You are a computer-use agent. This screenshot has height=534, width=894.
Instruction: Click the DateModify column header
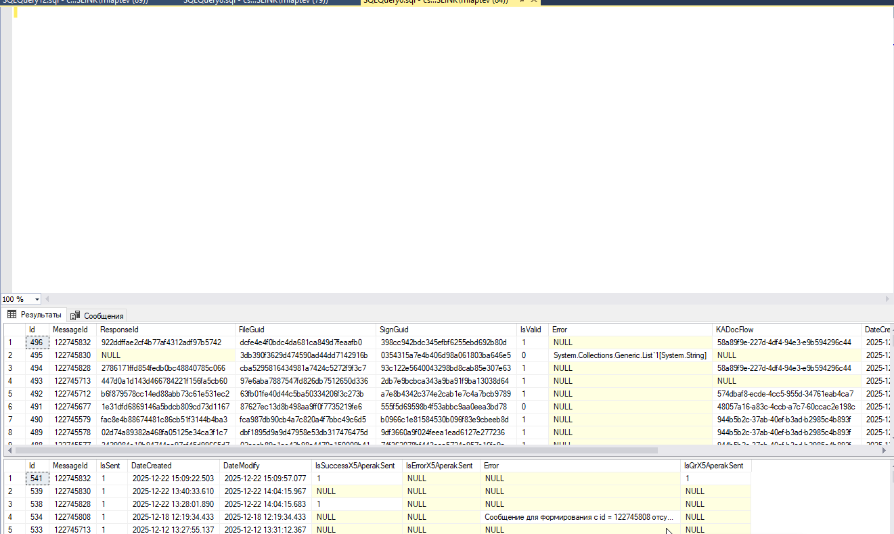point(266,466)
